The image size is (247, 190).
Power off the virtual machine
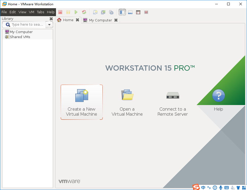pyautogui.click(x=60, y=12)
